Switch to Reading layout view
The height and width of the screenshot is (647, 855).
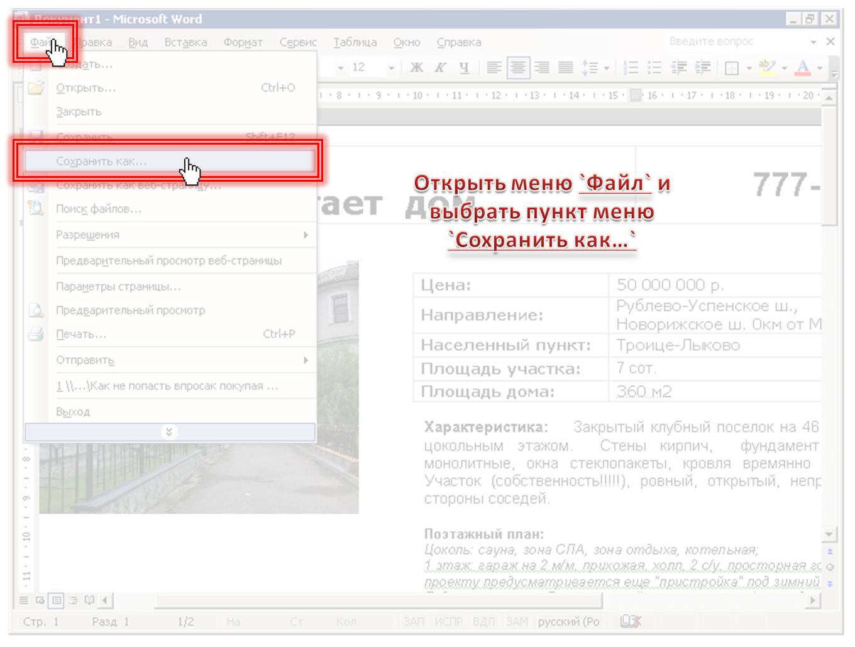[89, 600]
